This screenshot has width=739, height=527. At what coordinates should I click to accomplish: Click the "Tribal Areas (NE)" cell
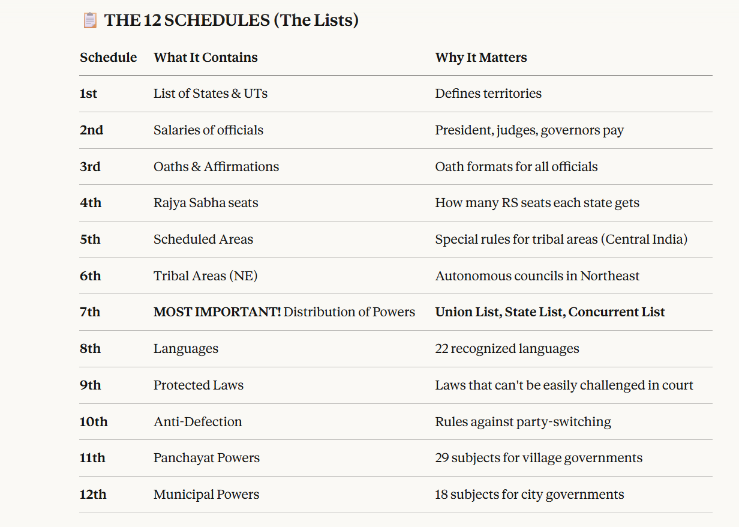[205, 276]
